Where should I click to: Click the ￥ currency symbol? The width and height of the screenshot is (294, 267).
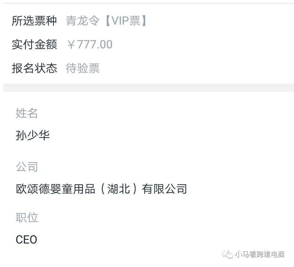point(72,44)
